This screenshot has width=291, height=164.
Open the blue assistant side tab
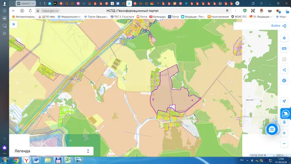(285, 113)
